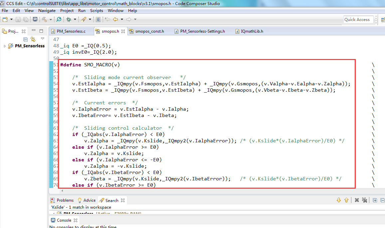Expand the PM_Sensorless project node
Image resolution: width=385 pixels, height=228 pixels.
(5, 46)
